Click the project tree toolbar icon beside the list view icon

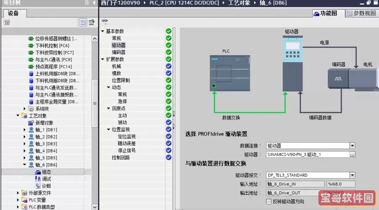pyautogui.click(x=92, y=22)
